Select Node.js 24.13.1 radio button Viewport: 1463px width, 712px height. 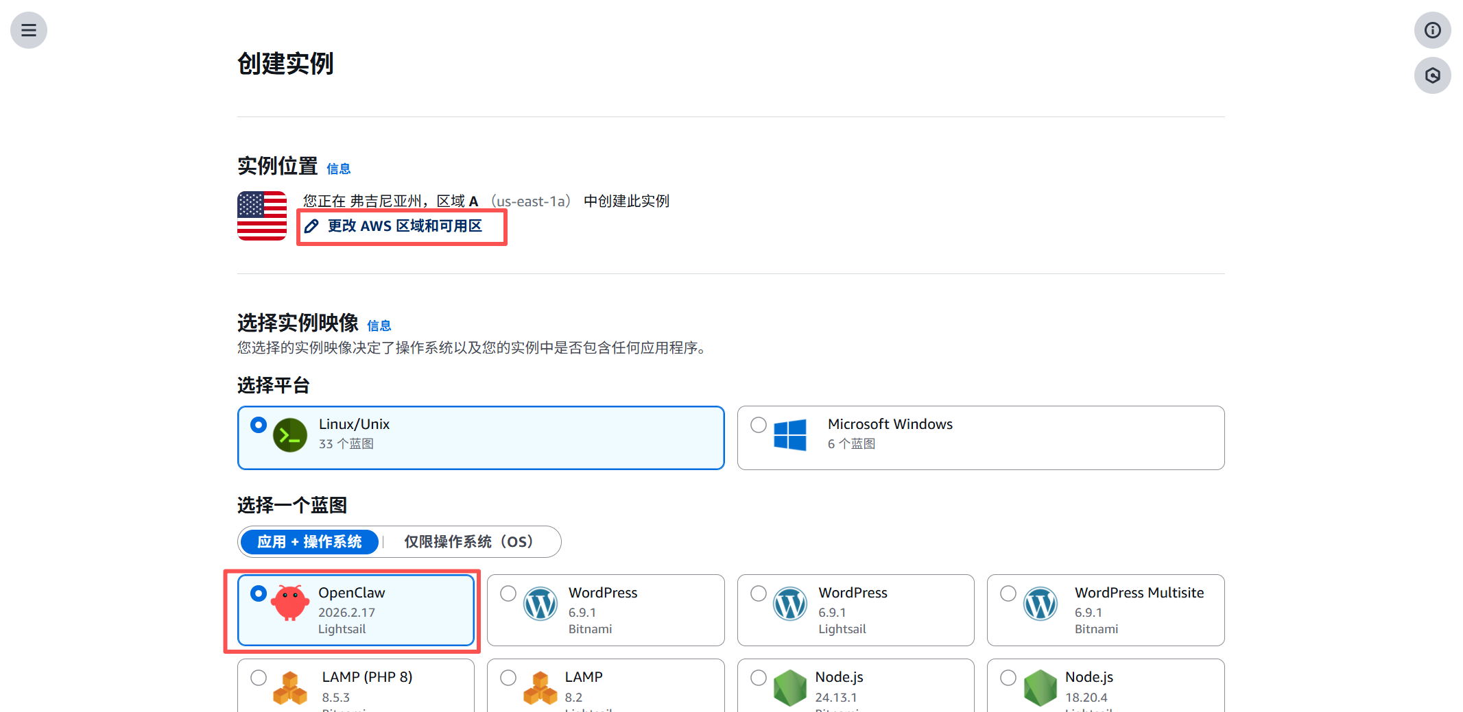(x=759, y=678)
